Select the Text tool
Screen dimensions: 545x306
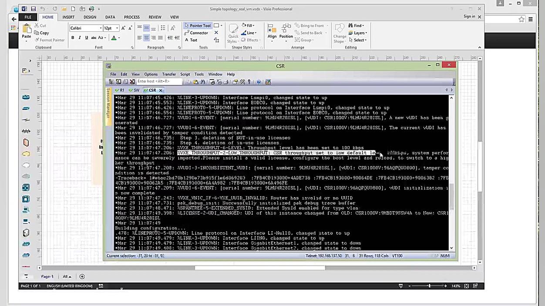click(191, 40)
